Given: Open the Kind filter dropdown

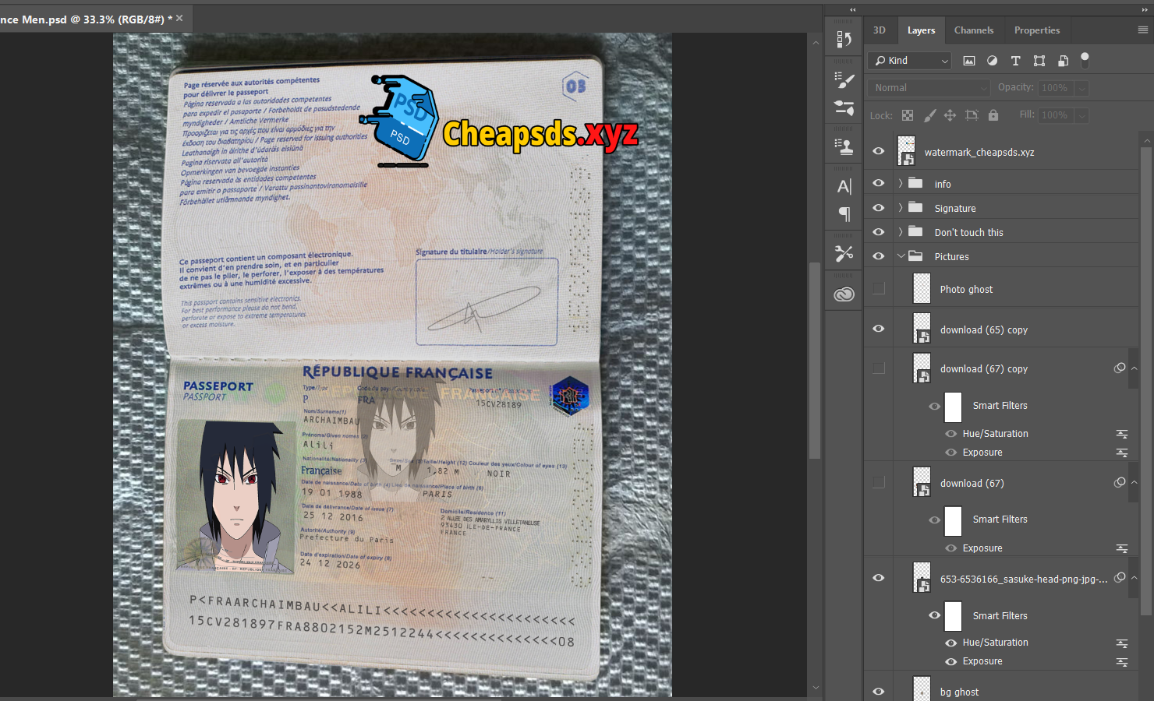Looking at the screenshot, I should point(911,61).
